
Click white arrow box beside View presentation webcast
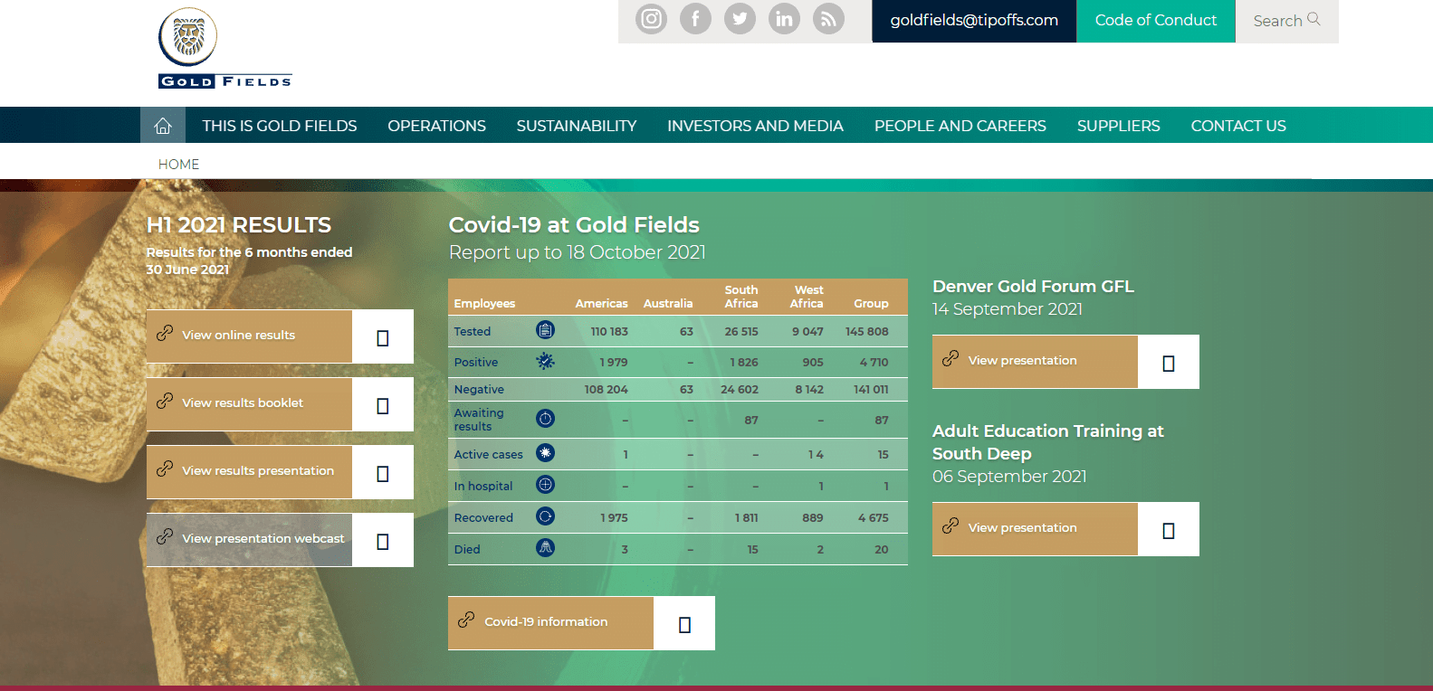(383, 540)
